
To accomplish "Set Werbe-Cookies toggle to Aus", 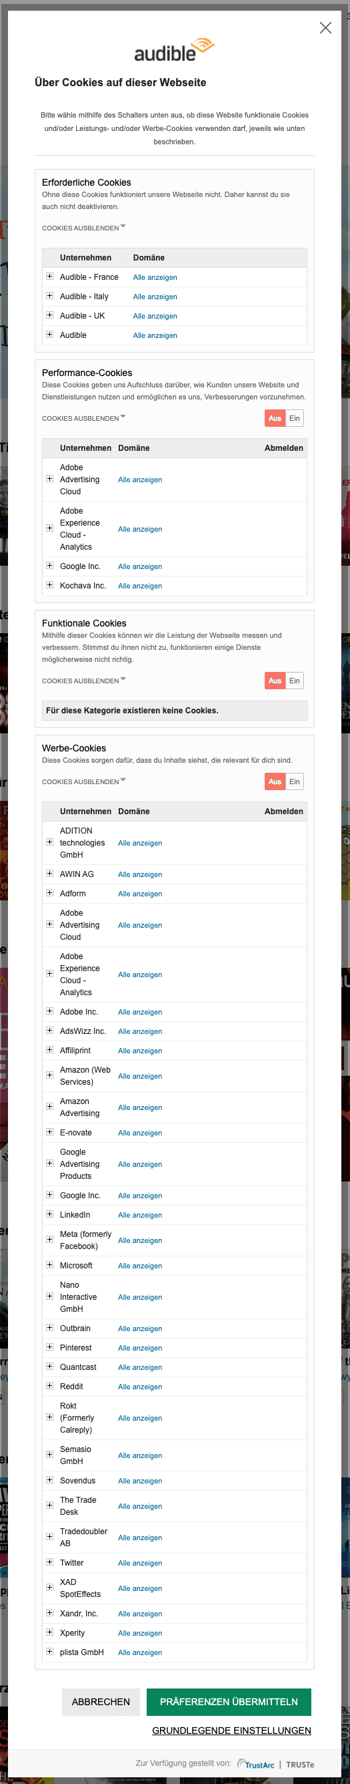I will click(x=275, y=782).
